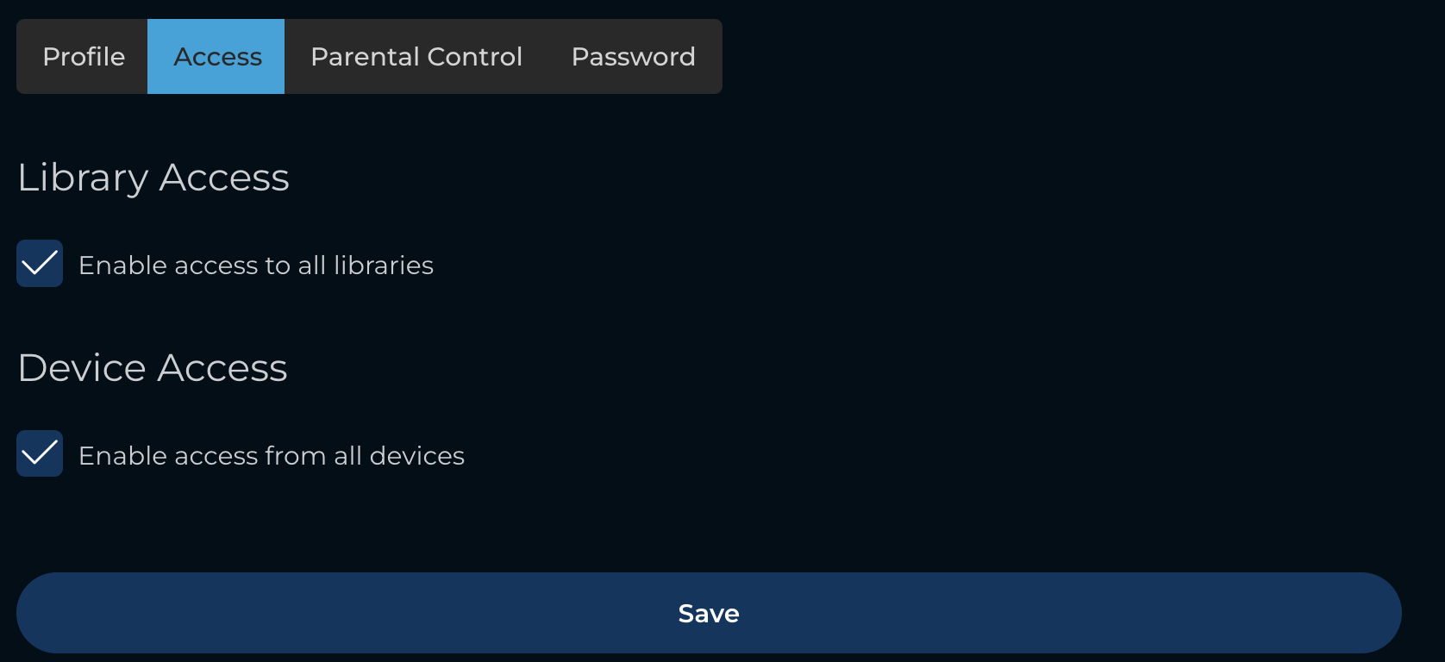The width and height of the screenshot is (1445, 662).
Task: Click the Enable access to all libraries label
Action: [256, 265]
